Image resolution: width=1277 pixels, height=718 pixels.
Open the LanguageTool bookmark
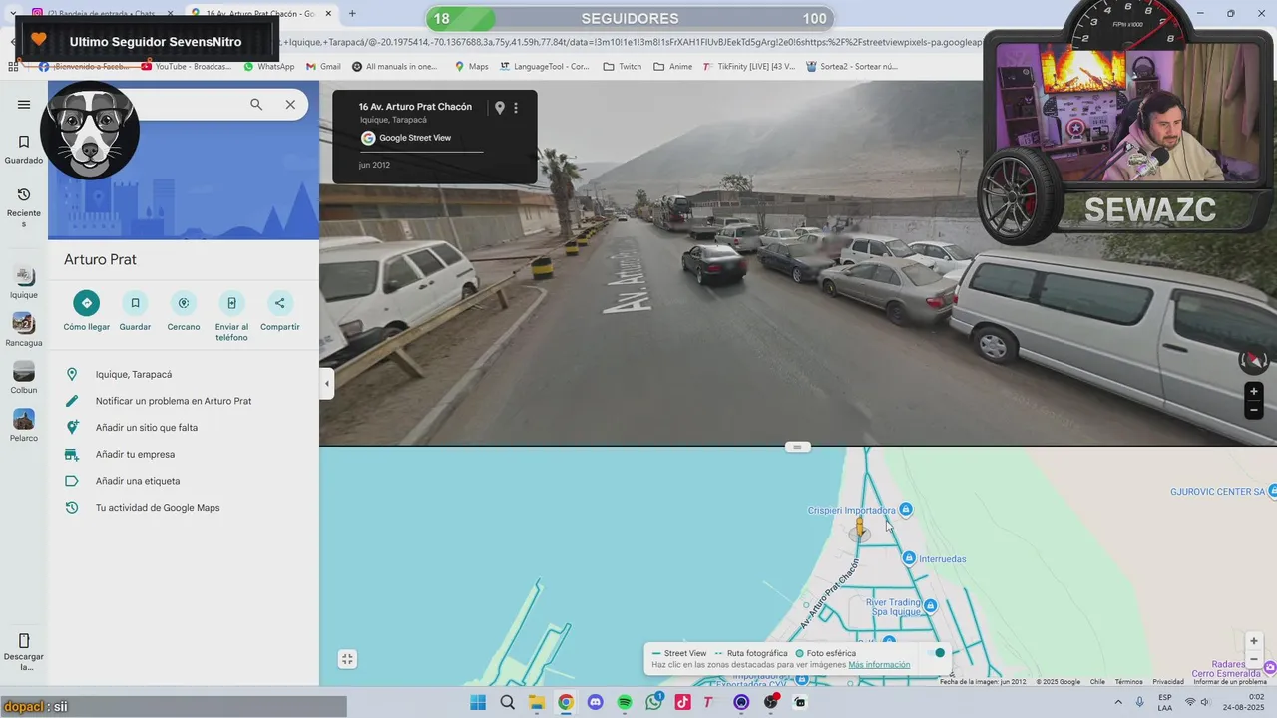(545, 67)
